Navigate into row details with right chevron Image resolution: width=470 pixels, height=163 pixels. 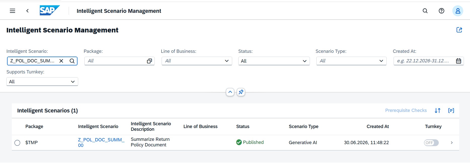pyautogui.click(x=452, y=143)
